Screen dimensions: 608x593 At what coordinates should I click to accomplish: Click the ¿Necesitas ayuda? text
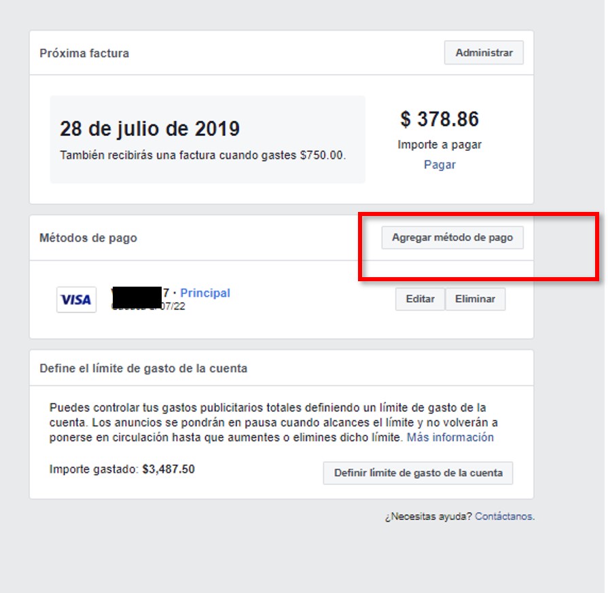click(x=428, y=516)
